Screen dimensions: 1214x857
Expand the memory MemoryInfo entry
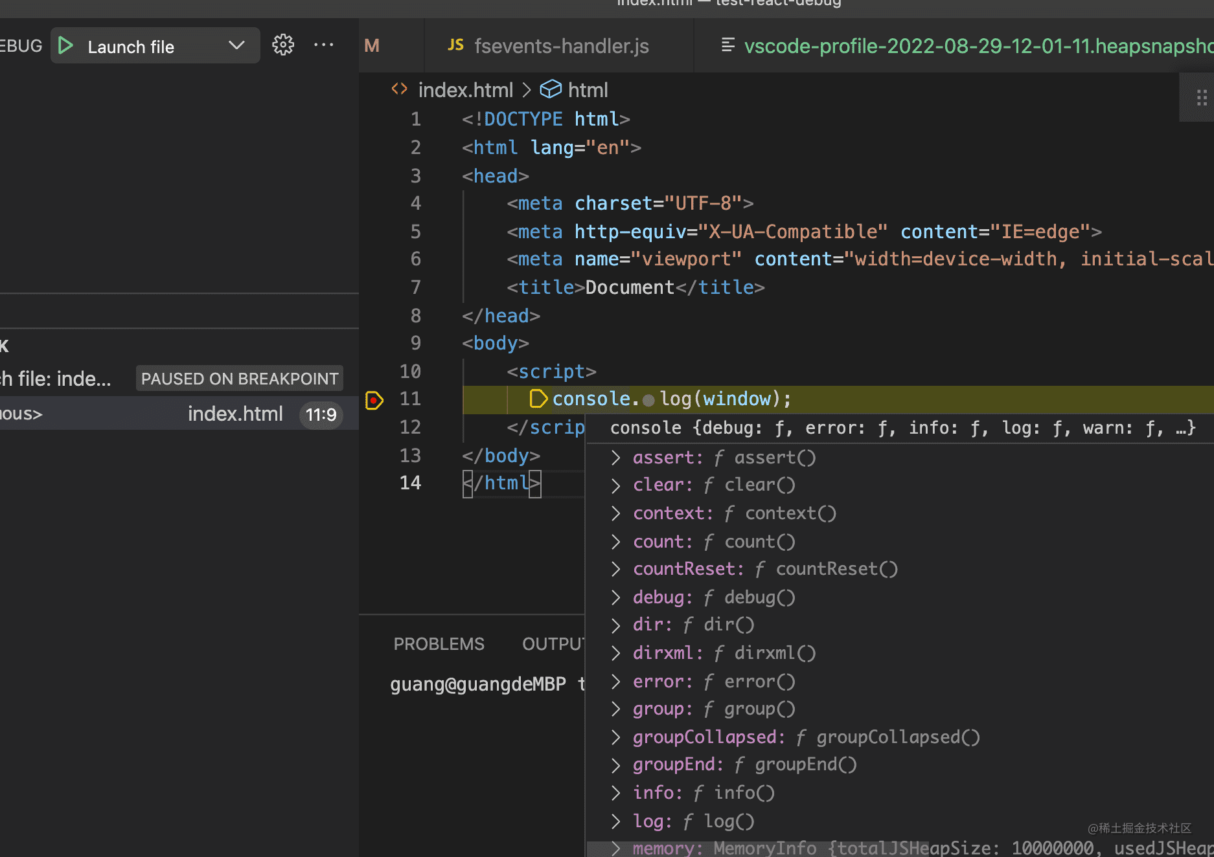tap(615, 849)
